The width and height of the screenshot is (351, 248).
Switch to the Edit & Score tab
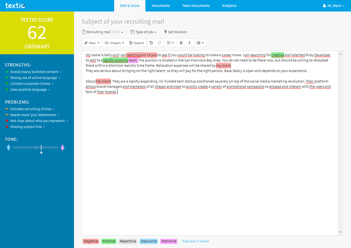[130, 6]
